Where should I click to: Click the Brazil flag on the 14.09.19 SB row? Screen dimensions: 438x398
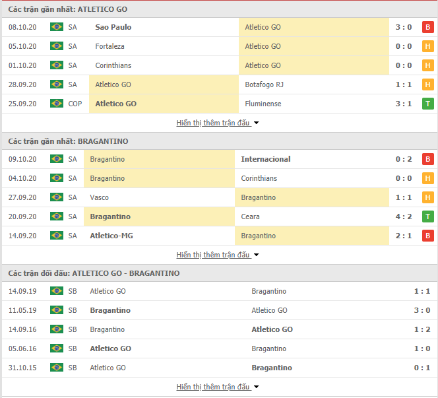57,291
